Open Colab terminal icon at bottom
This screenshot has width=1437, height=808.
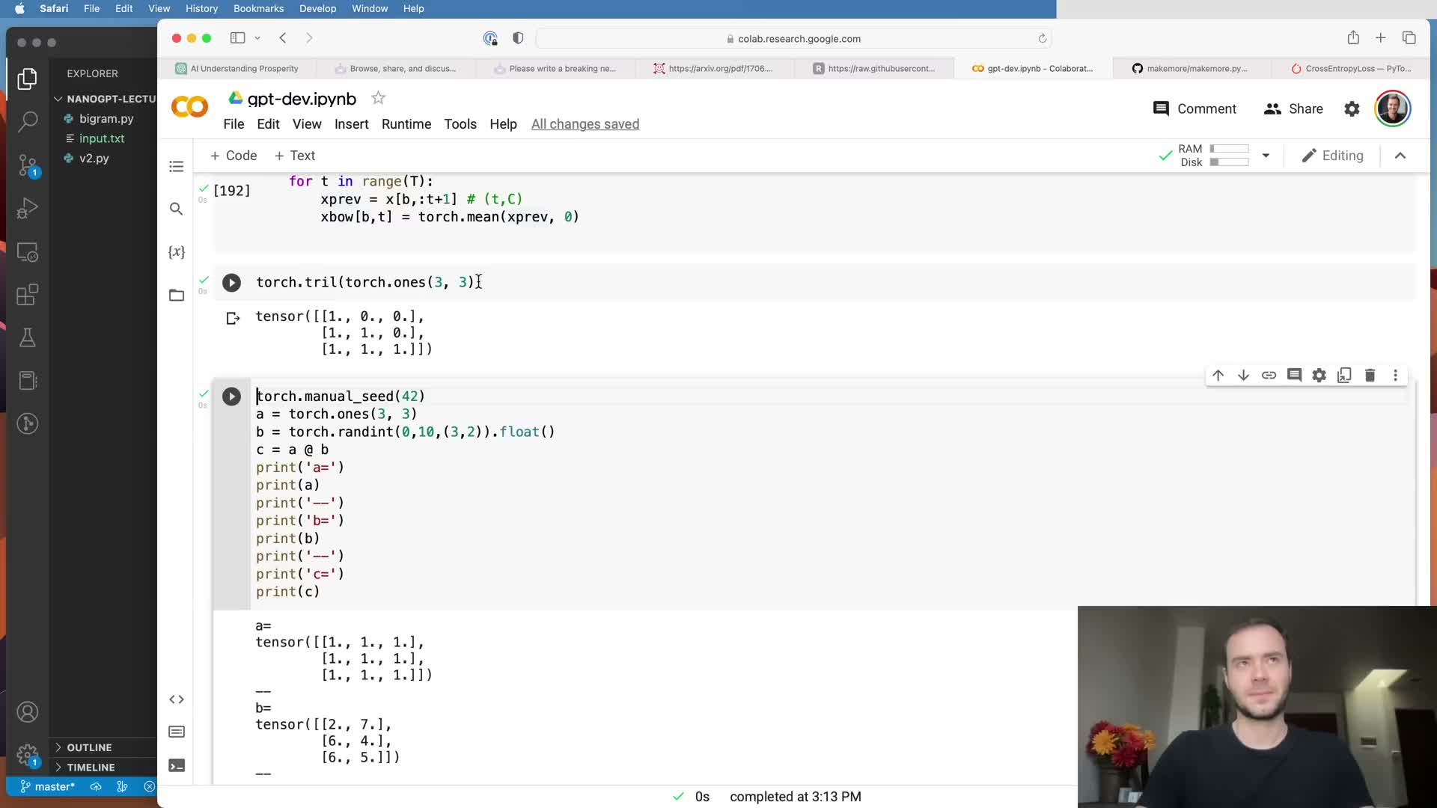[177, 765]
